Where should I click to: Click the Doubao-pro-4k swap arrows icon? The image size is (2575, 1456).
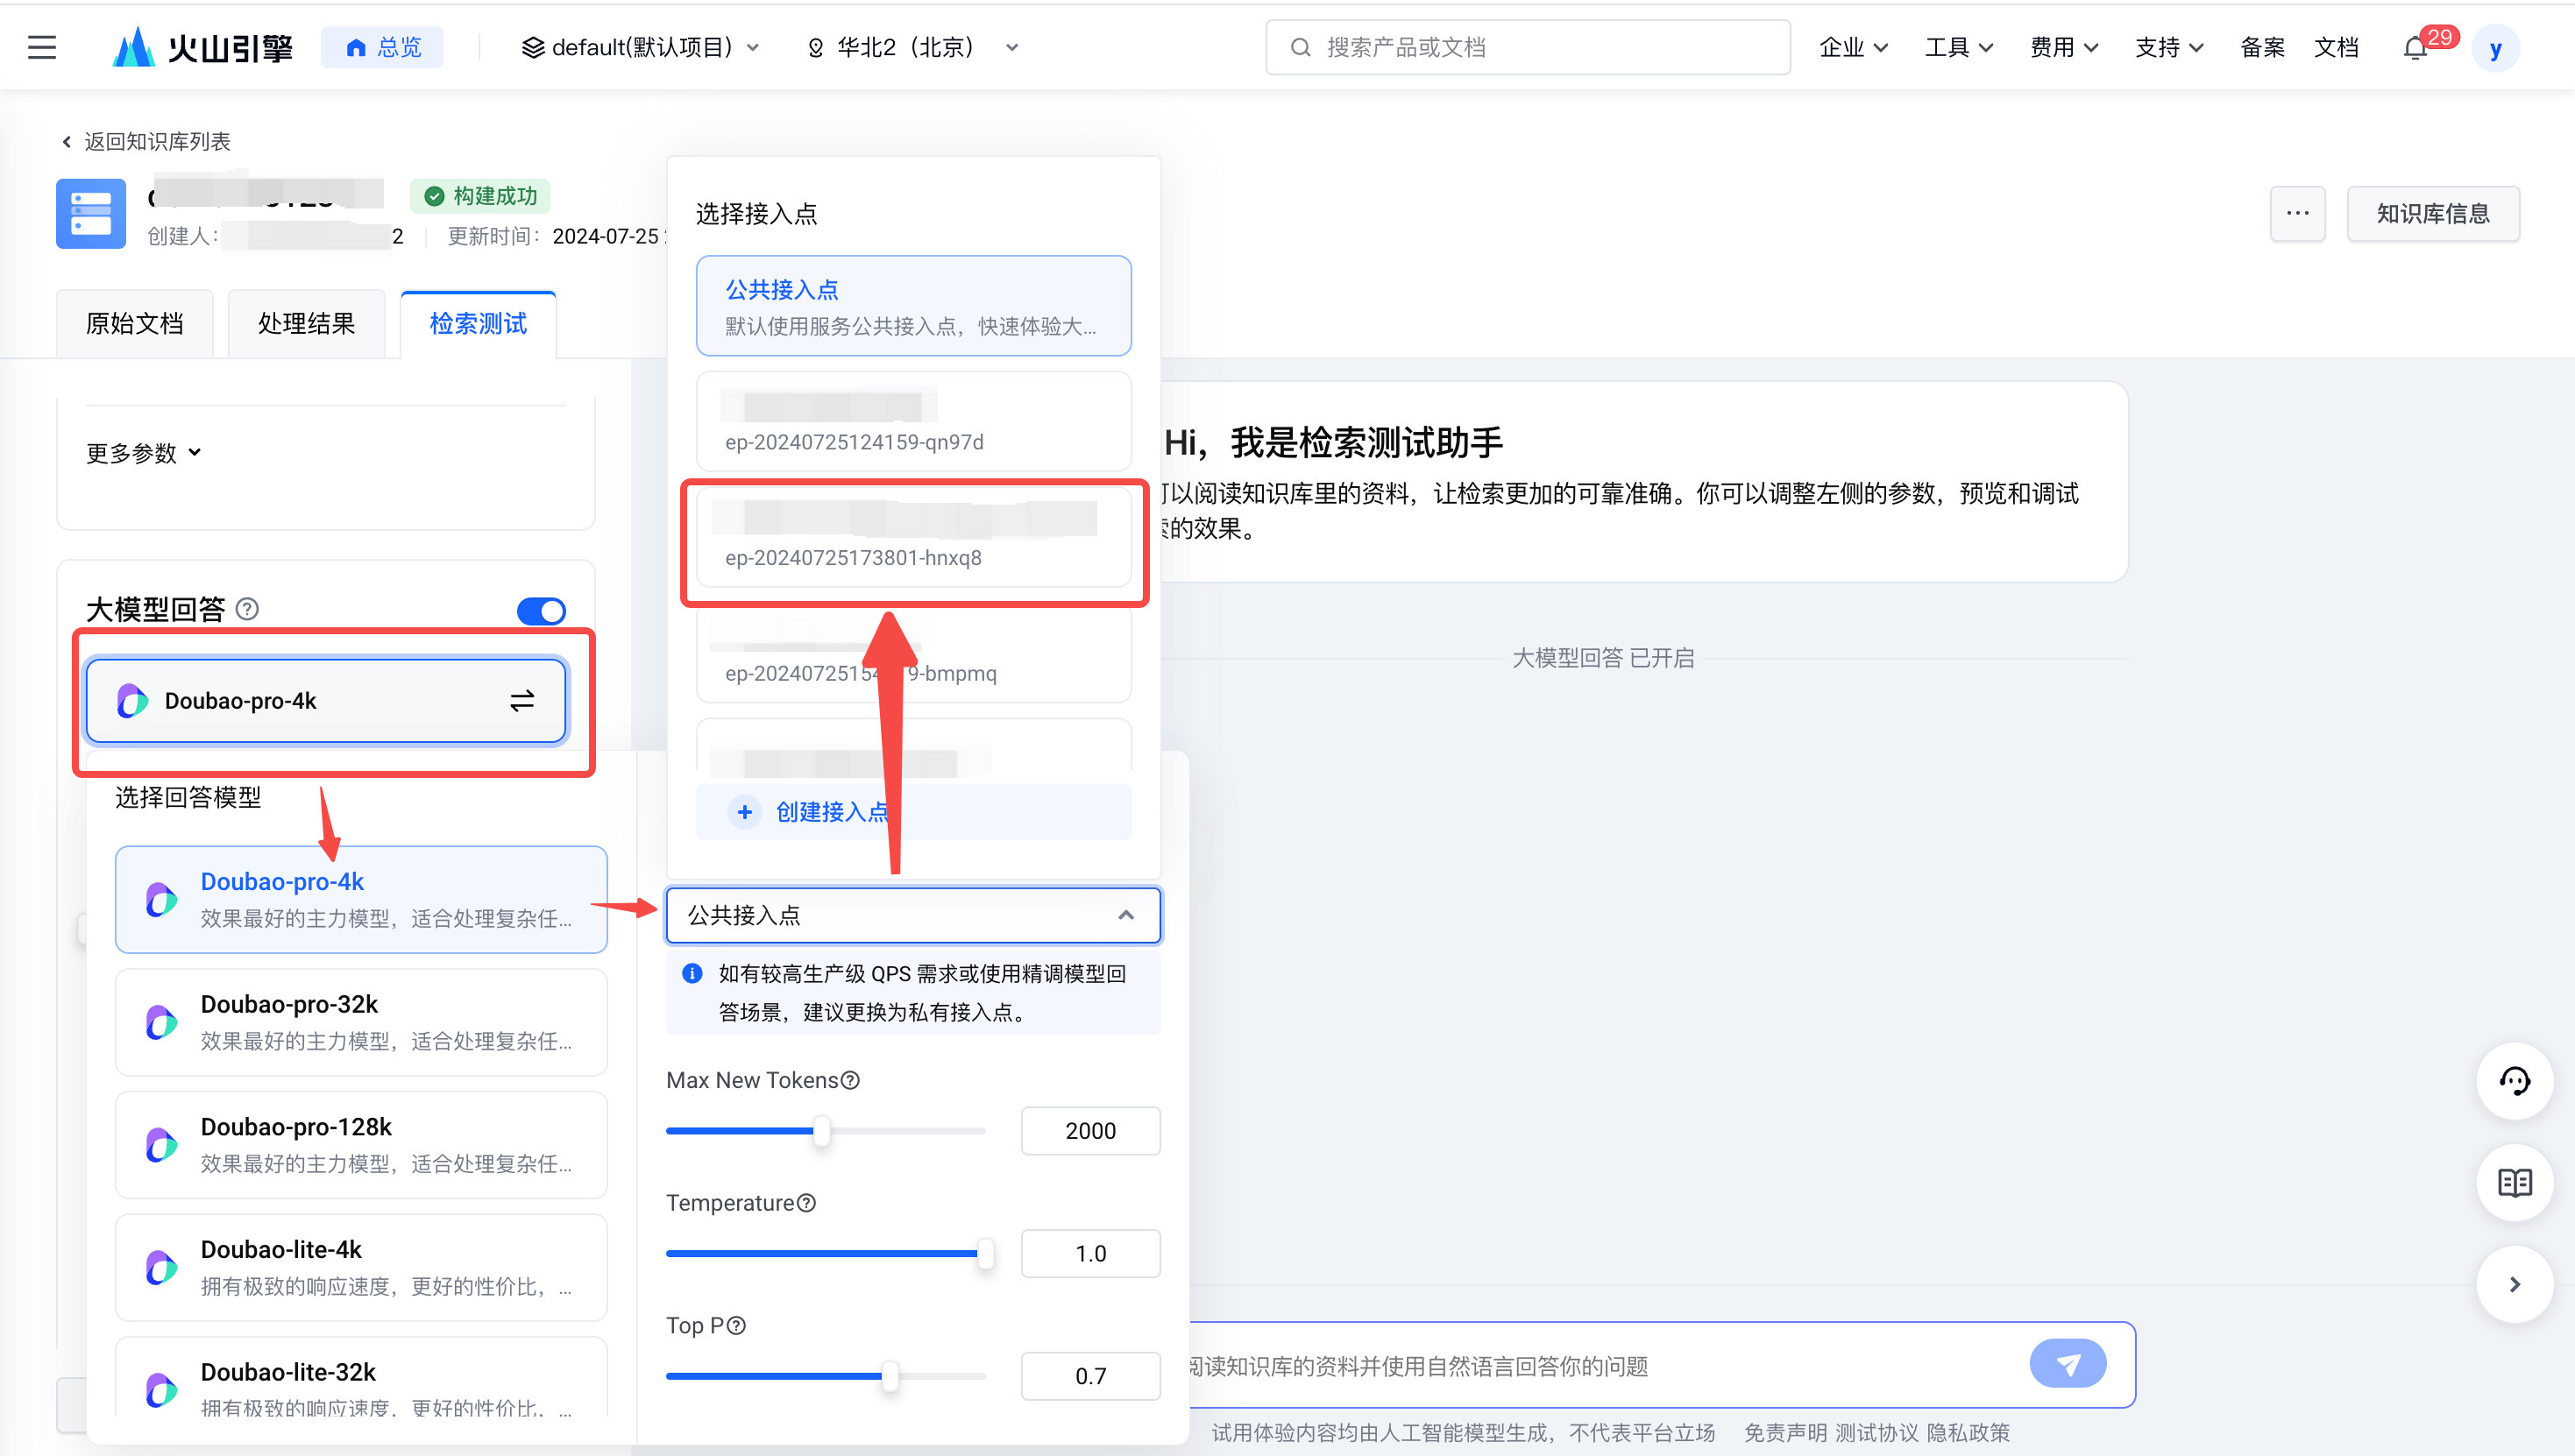pos(522,701)
